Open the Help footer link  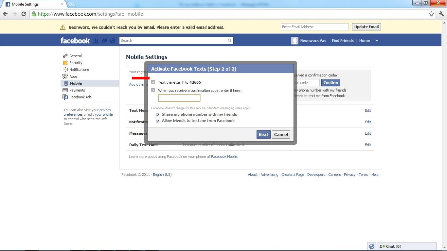[375, 175]
